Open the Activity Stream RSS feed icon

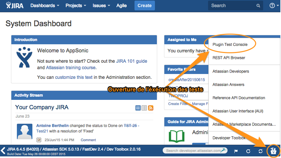[x=151, y=108]
